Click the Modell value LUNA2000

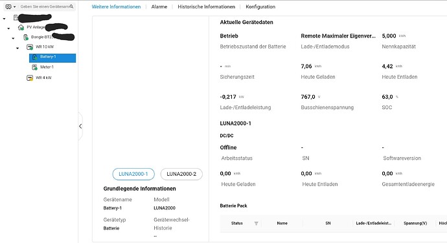(165, 208)
